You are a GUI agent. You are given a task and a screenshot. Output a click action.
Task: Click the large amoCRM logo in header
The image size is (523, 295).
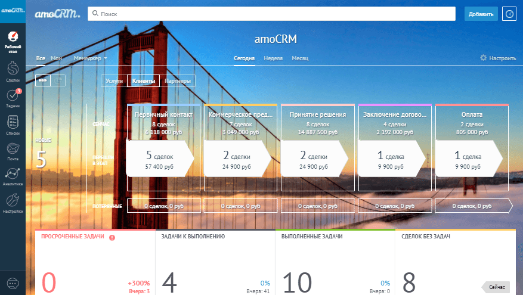(57, 14)
